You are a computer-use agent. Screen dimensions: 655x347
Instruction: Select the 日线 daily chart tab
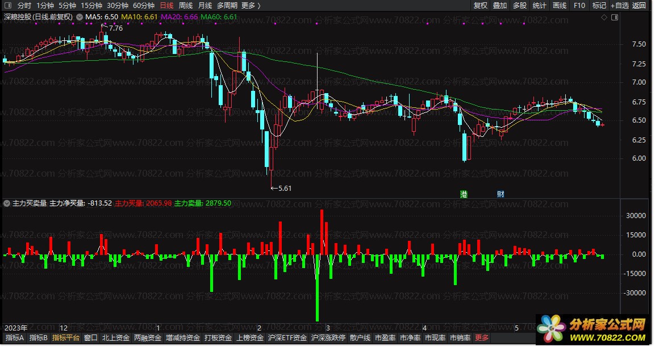click(x=166, y=6)
